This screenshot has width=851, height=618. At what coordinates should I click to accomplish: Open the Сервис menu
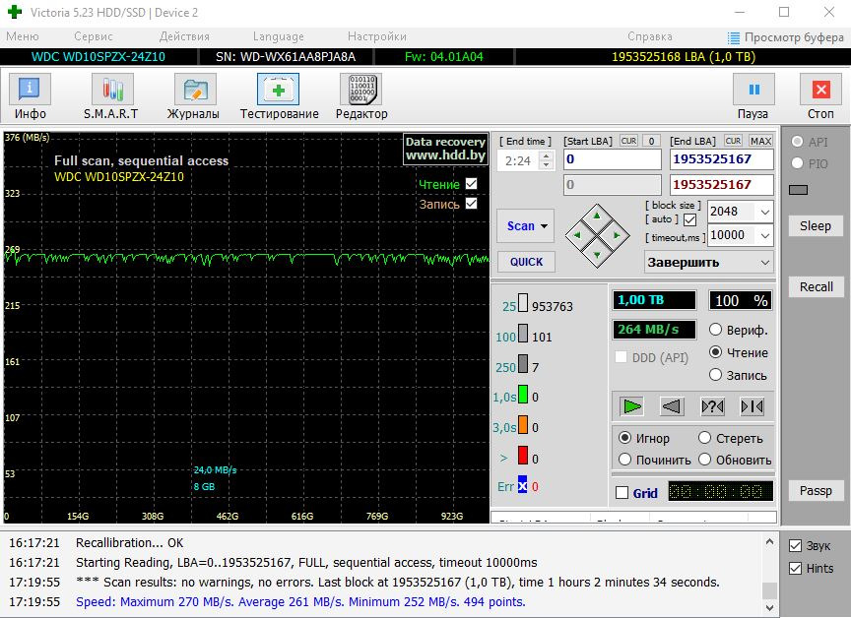tap(93, 36)
